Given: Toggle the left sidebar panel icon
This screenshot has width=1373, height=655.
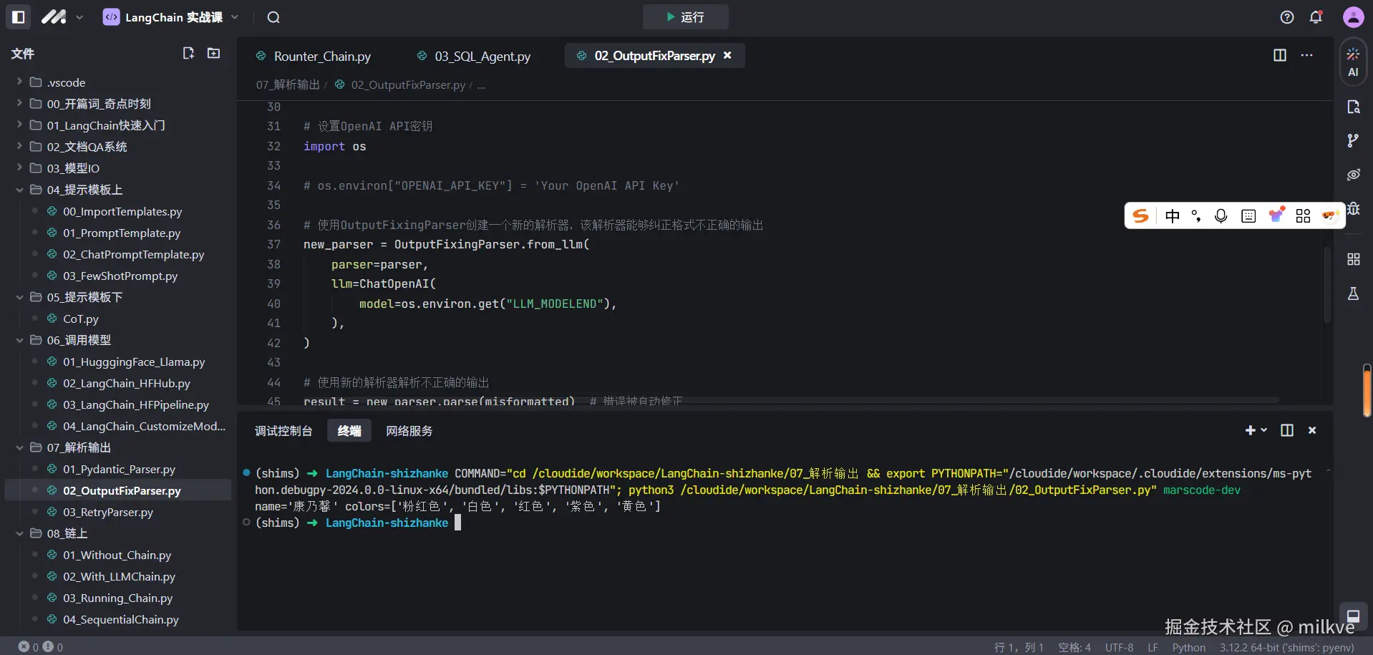Looking at the screenshot, I should (19, 17).
